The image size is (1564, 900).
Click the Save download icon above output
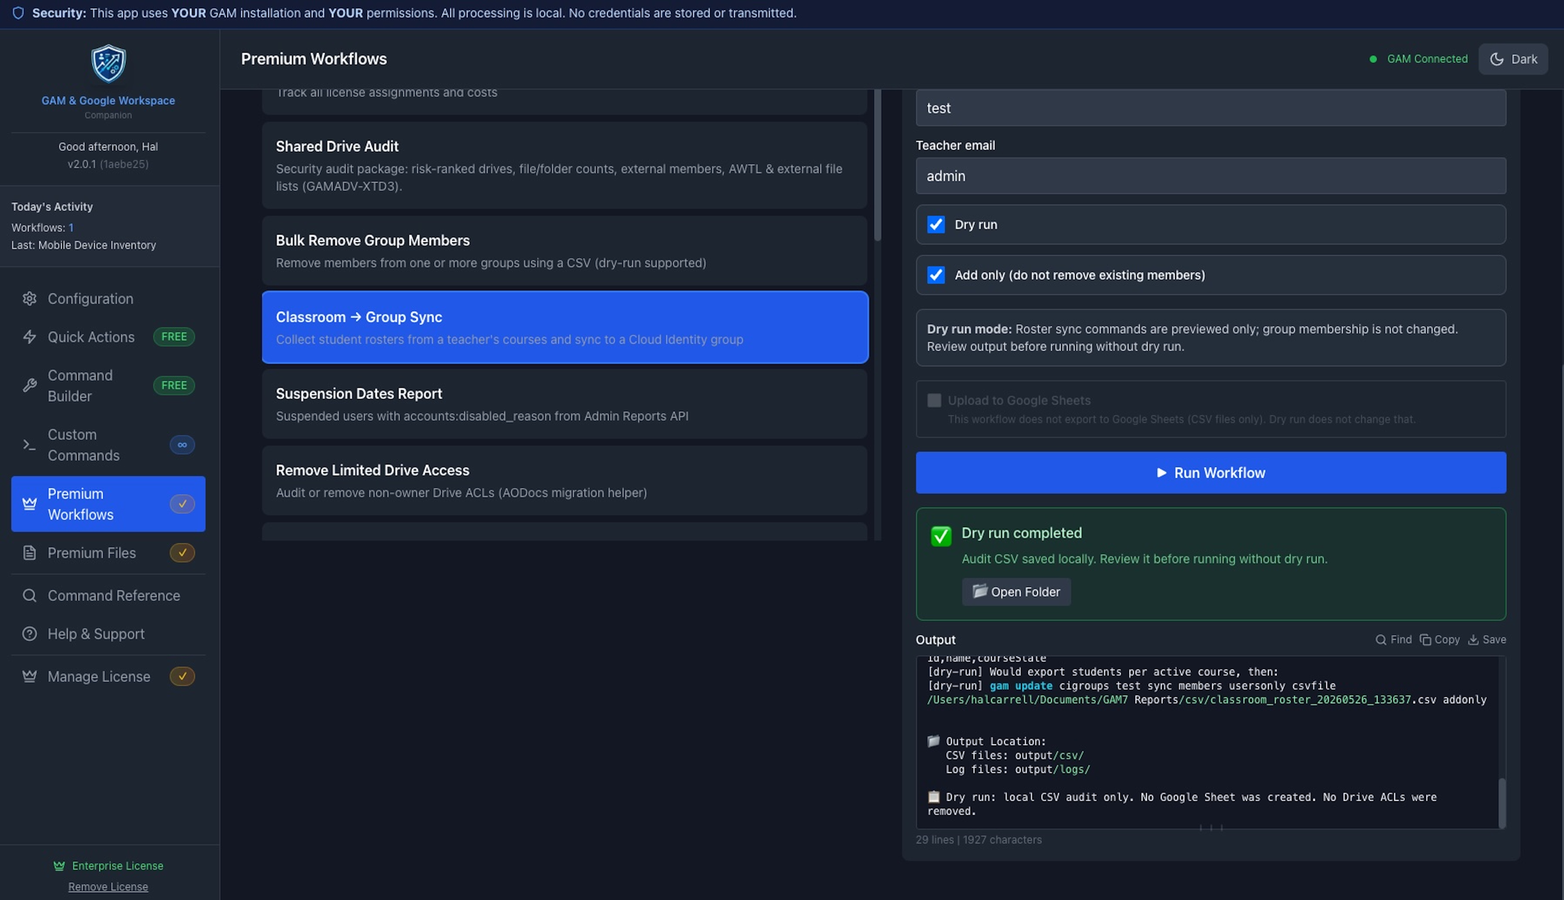[x=1473, y=639]
